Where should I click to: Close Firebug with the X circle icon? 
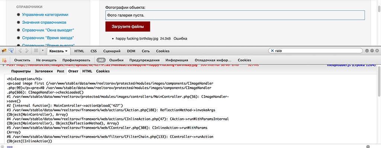(377, 51)
